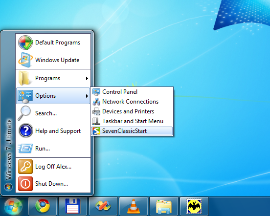270x216 pixels.
Task: Click the Run window icon
Action: point(25,148)
